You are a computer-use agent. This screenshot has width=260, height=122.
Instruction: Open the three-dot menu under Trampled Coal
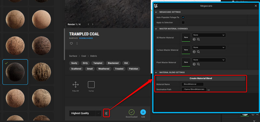pos(77,43)
